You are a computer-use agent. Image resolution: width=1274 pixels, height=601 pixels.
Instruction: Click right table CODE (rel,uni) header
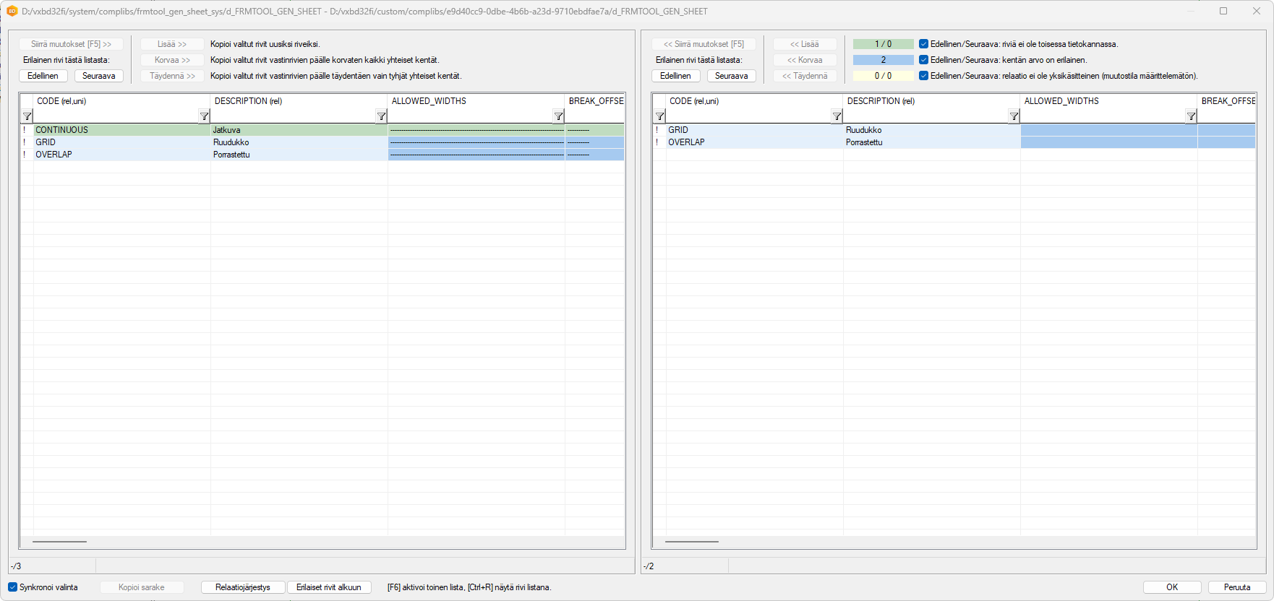754,101
